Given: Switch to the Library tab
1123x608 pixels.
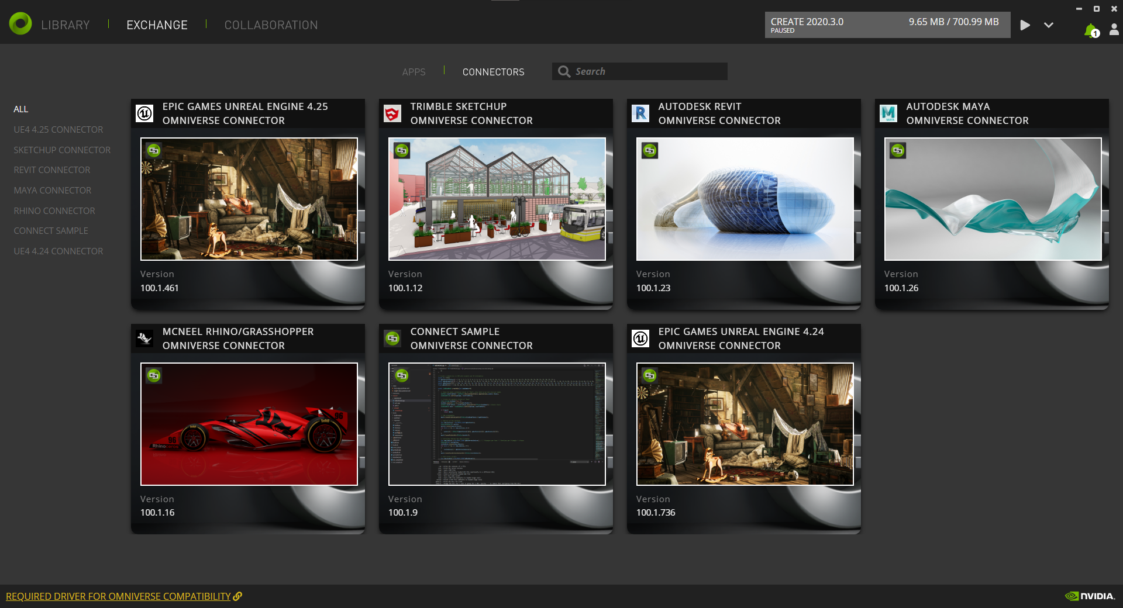Looking at the screenshot, I should pos(66,25).
